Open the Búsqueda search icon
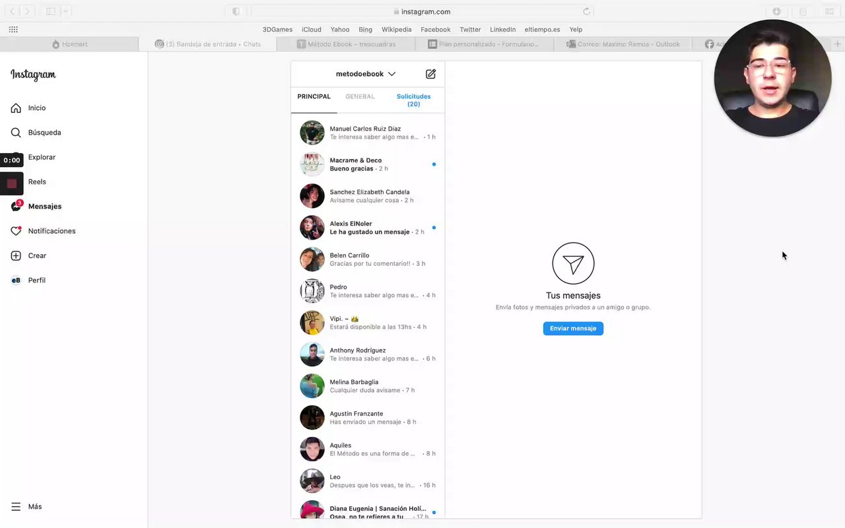Image resolution: width=845 pixels, height=528 pixels. click(x=16, y=133)
